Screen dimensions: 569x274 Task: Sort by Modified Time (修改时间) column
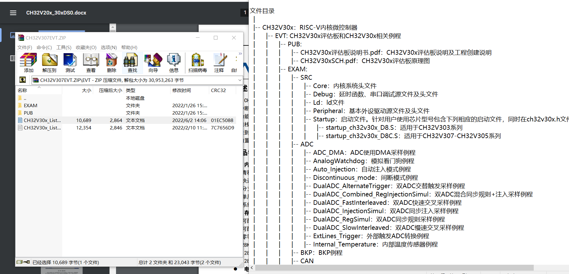click(x=182, y=90)
